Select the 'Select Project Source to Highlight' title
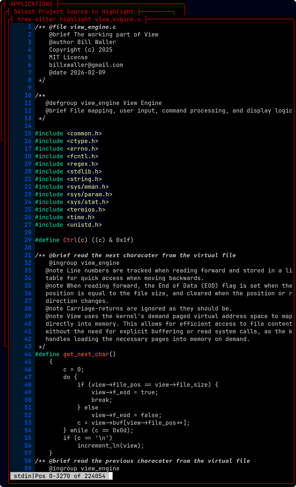Image resolution: width=296 pixels, height=487 pixels. pyautogui.click(x=74, y=12)
